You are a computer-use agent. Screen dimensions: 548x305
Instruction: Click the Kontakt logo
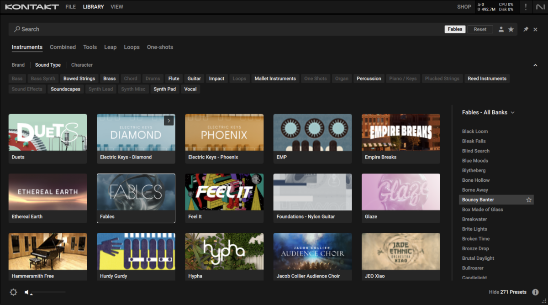[x=31, y=7]
